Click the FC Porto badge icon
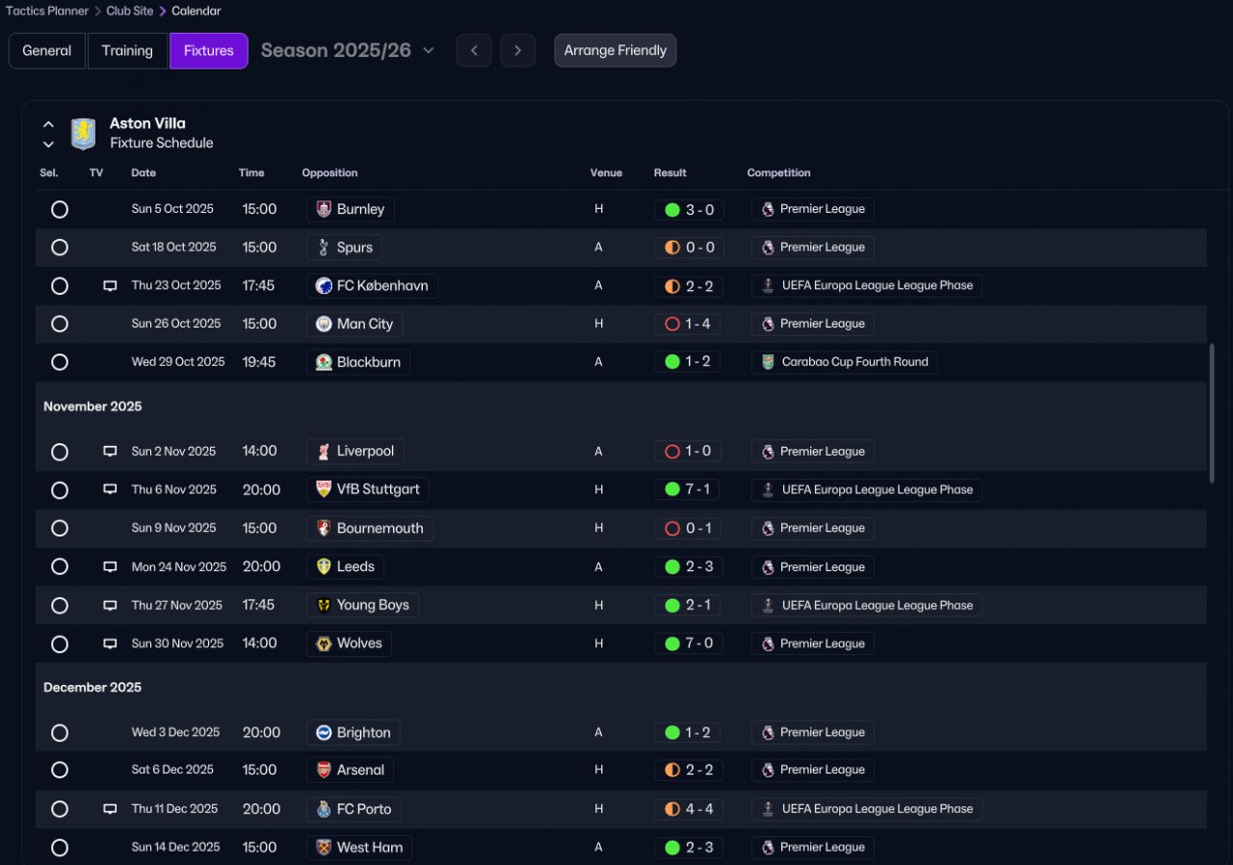Screen dimensions: 1233x865 tap(324, 809)
